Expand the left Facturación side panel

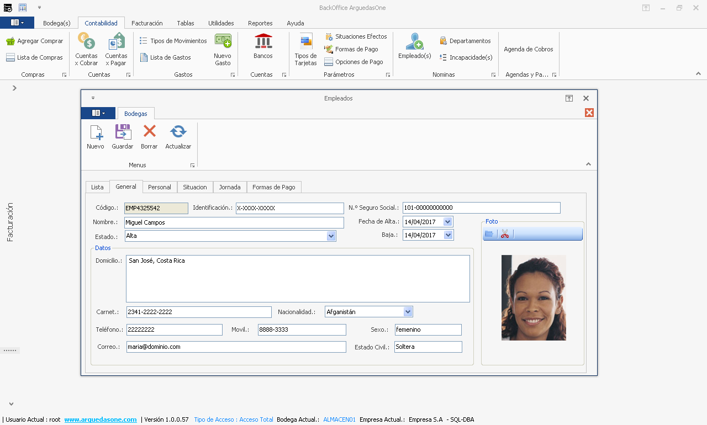(x=14, y=88)
